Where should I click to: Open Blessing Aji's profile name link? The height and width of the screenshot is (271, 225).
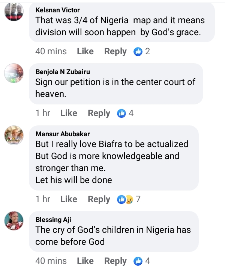(53, 219)
